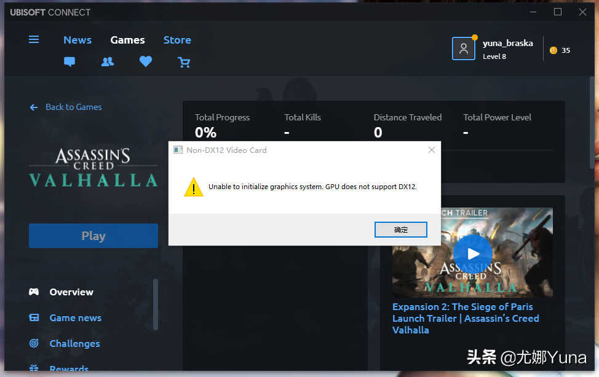The width and height of the screenshot is (599, 377).
Task: Open the wishlist heart icon
Action: (x=146, y=61)
